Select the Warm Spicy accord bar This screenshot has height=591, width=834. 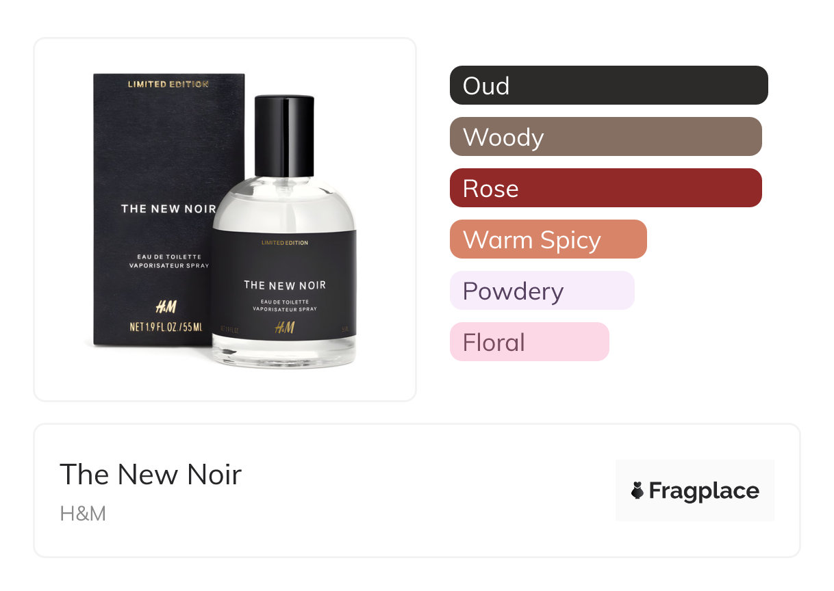pyautogui.click(x=548, y=239)
